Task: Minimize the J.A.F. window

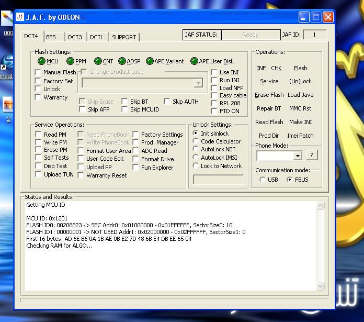Action: pyautogui.click(x=304, y=17)
